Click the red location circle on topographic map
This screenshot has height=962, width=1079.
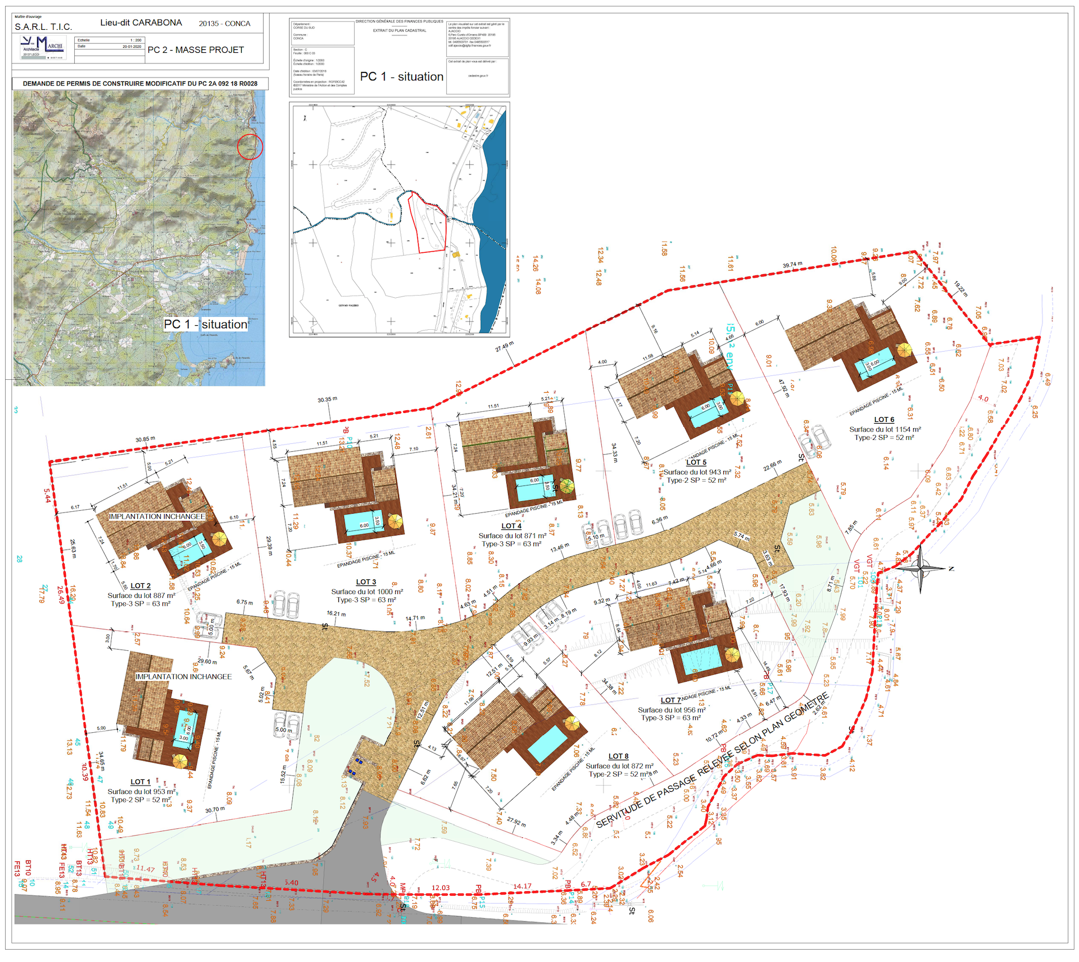point(250,147)
